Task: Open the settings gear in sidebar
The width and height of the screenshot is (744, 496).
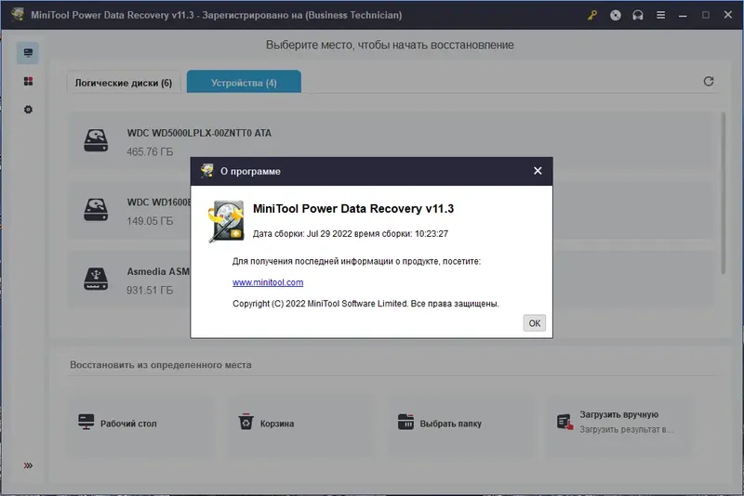Action: coord(28,110)
